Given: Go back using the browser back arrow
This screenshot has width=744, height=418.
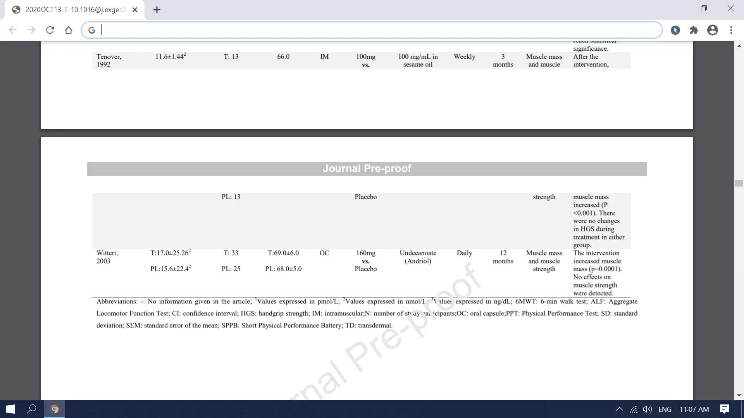Looking at the screenshot, I should (x=13, y=30).
